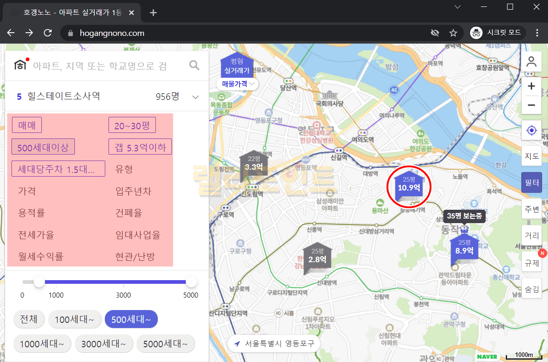Image resolution: width=548 pixels, height=362 pixels.
Task: Open Chrome's three-dot menu
Action: 537,33
